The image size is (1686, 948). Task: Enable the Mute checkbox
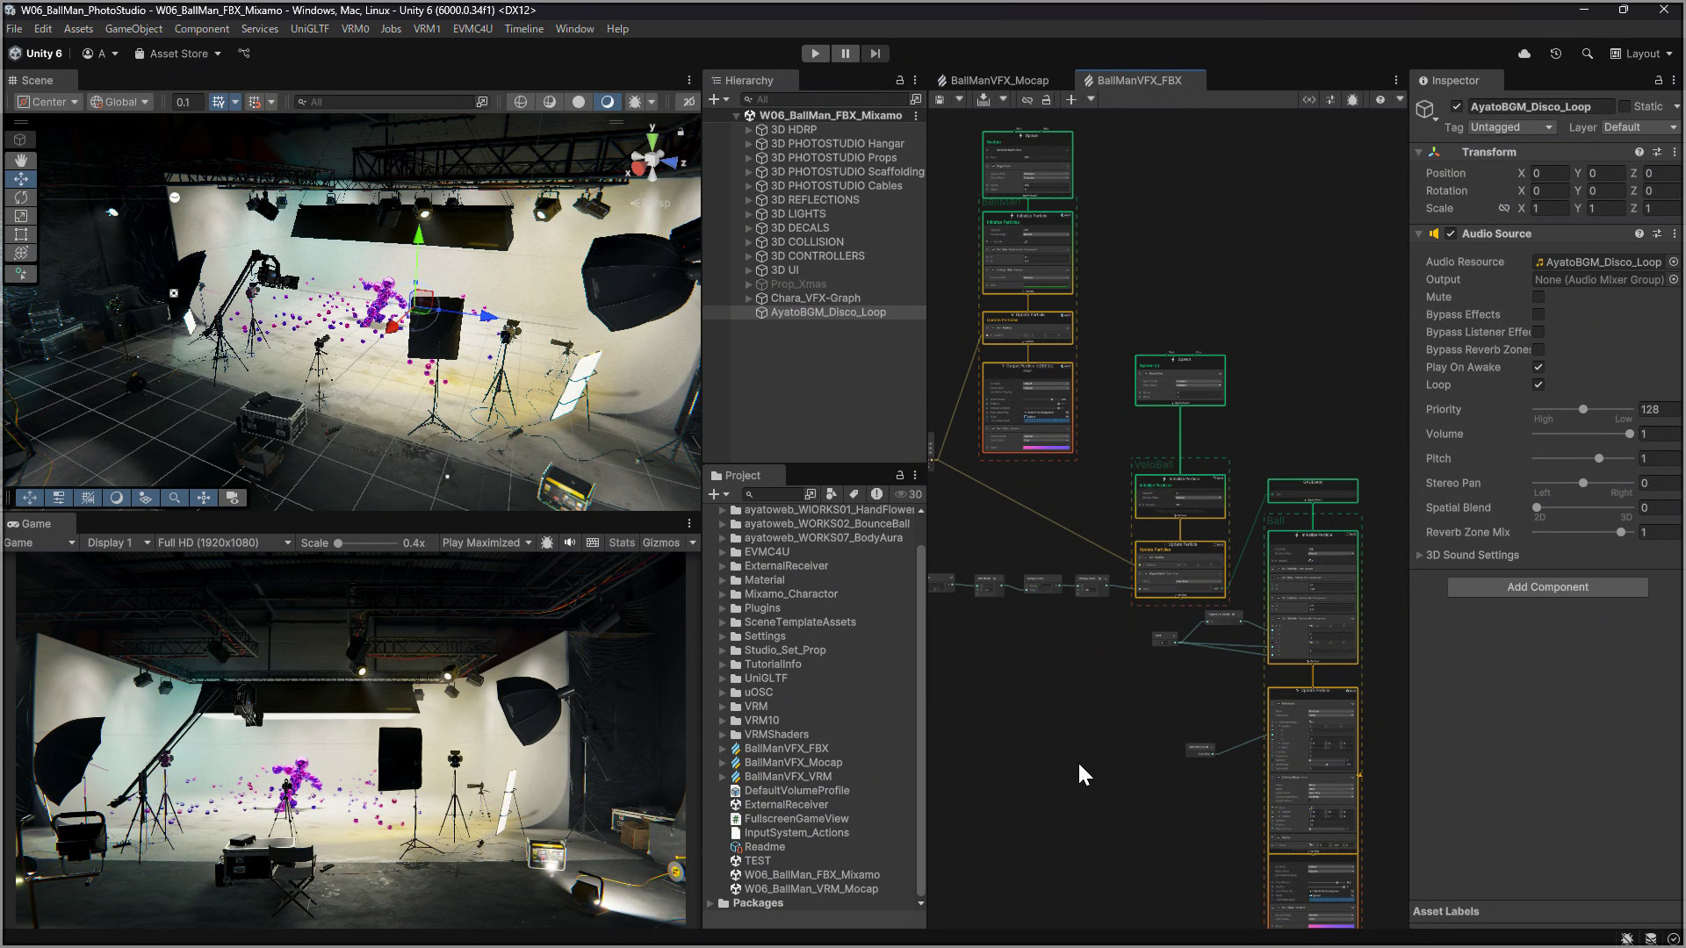(x=1538, y=297)
